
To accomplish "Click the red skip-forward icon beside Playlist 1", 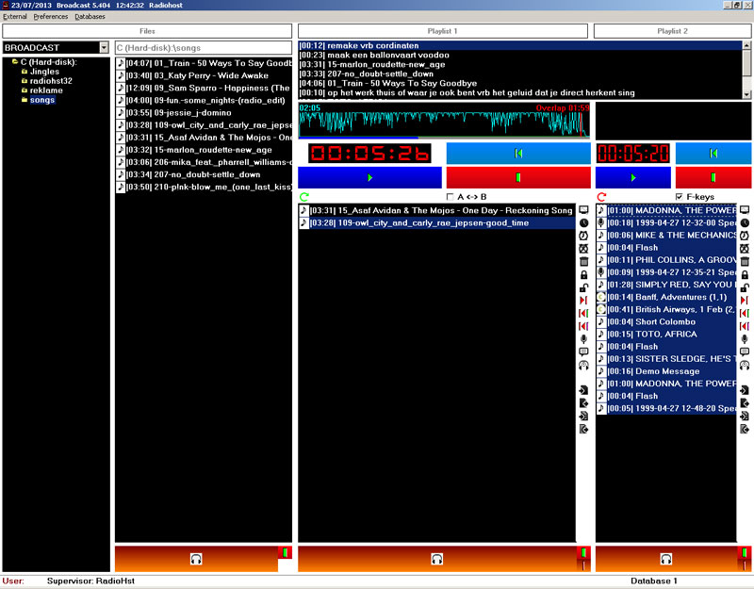I will (583, 301).
